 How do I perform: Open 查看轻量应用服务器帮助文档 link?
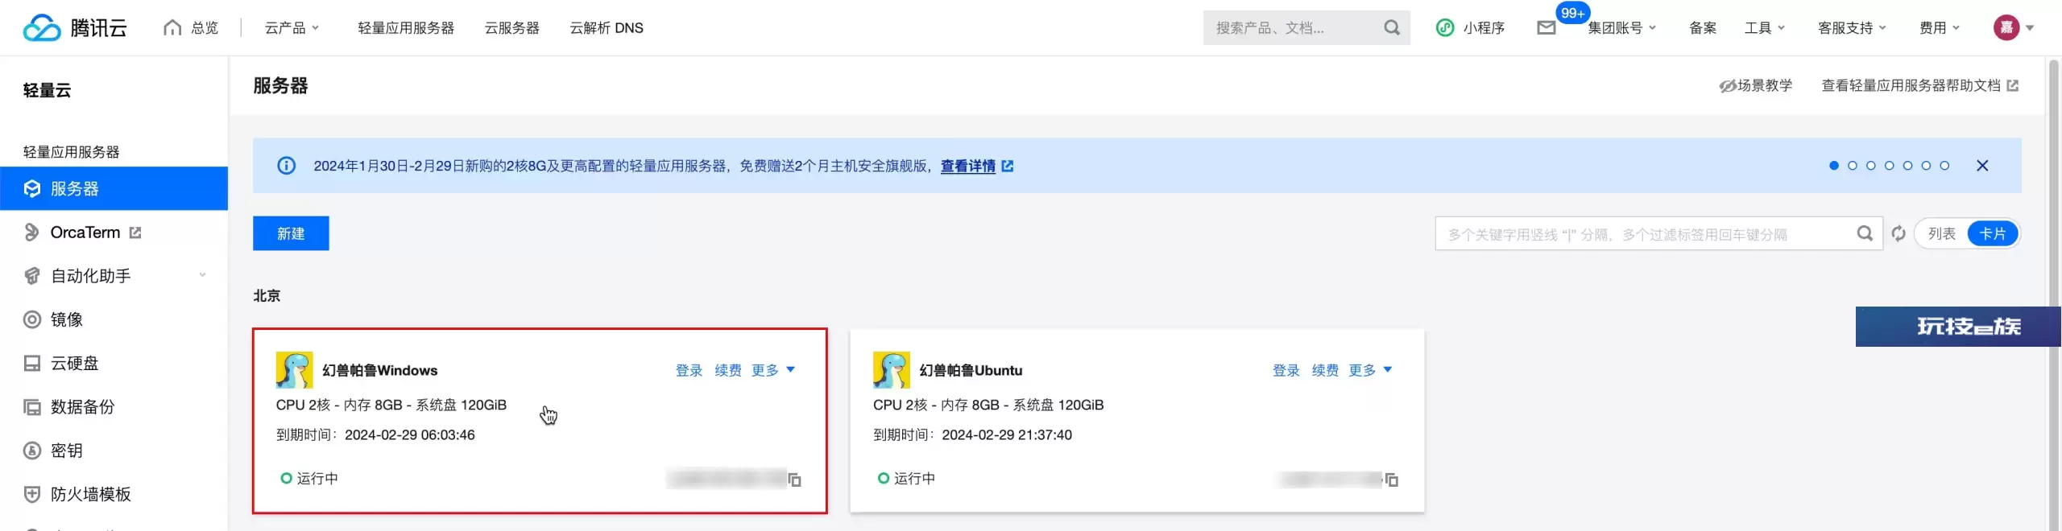1911,85
